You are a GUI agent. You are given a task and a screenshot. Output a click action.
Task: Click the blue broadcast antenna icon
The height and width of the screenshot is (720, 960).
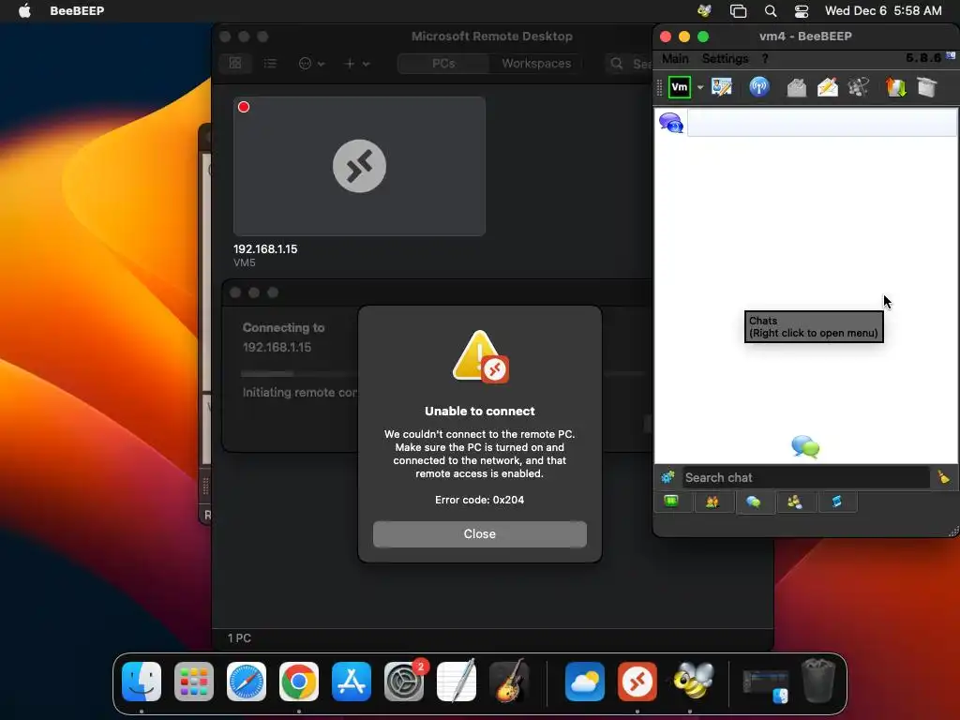click(759, 87)
